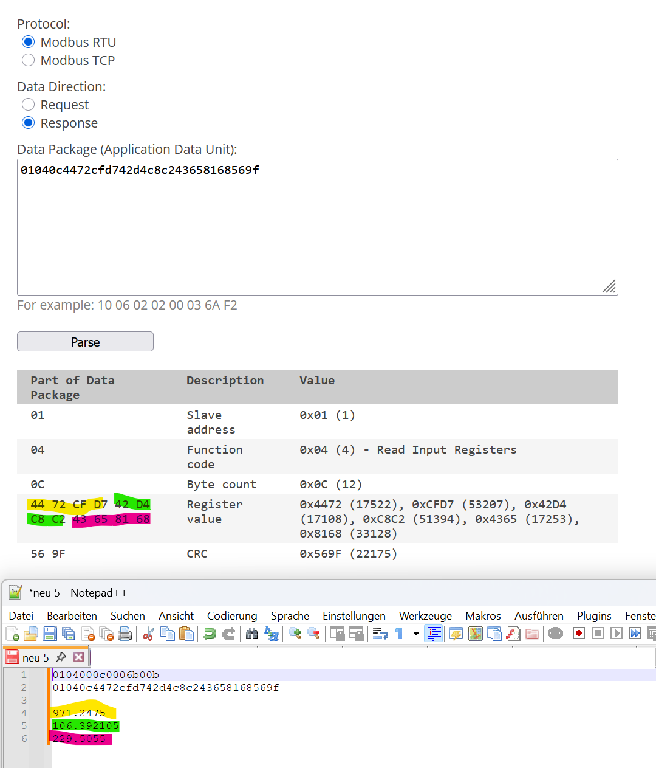The width and height of the screenshot is (656, 768).
Task: Start macro recording with red dot icon
Action: [x=579, y=634]
